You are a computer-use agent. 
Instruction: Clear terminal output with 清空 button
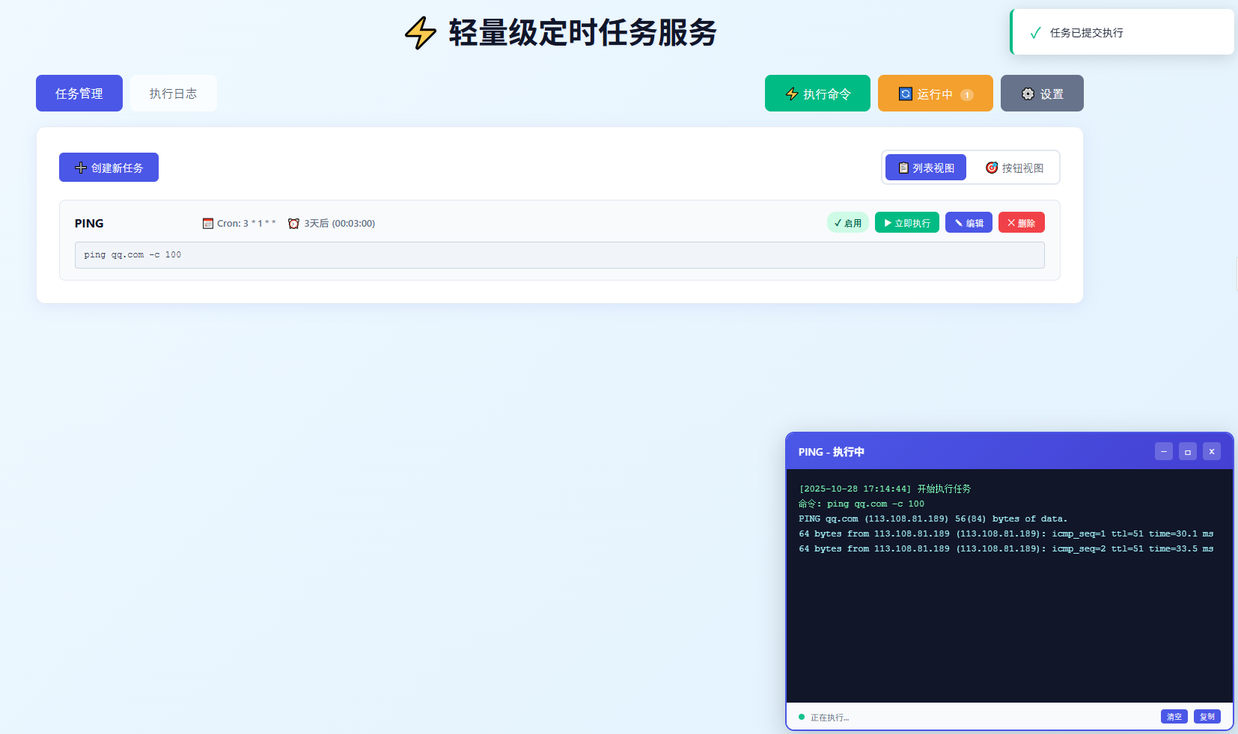[1174, 717]
